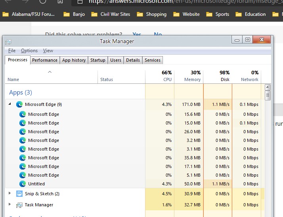Sort by the Status column header

(x=121, y=76)
